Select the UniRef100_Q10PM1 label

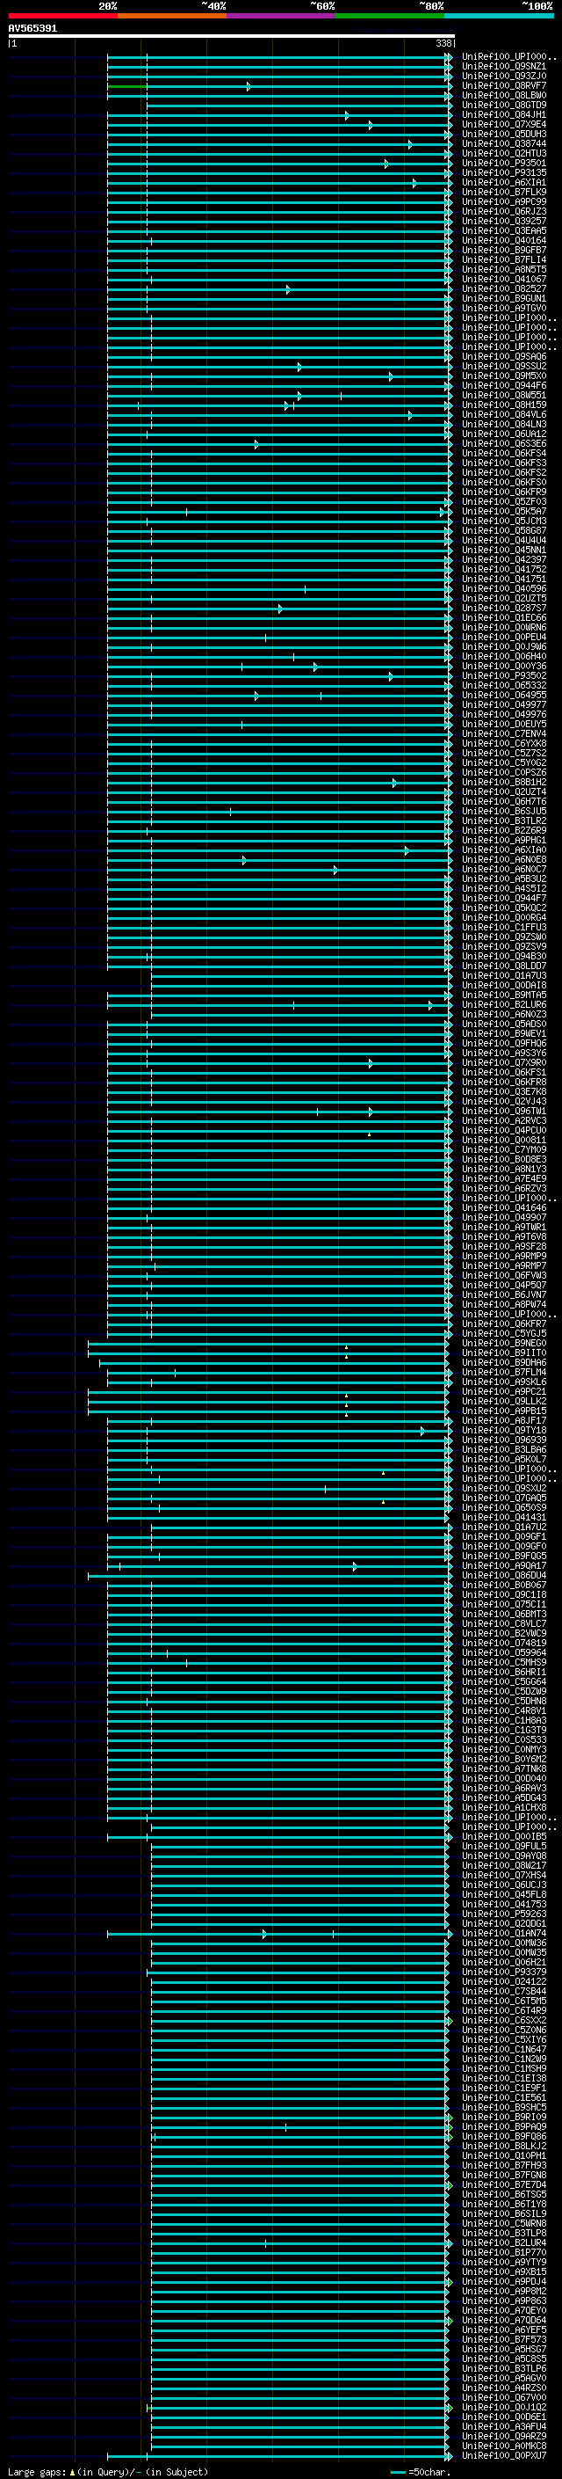point(503,2155)
